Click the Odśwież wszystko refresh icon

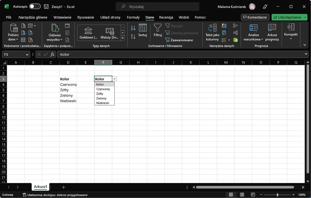click(x=55, y=28)
